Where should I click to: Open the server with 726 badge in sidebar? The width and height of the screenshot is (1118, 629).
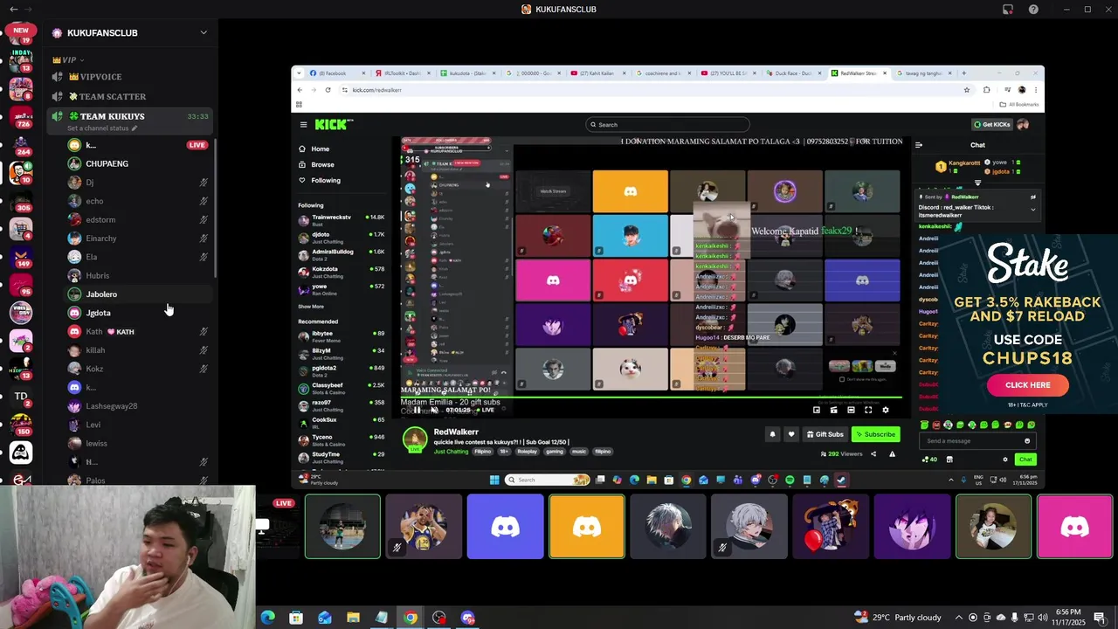21,116
